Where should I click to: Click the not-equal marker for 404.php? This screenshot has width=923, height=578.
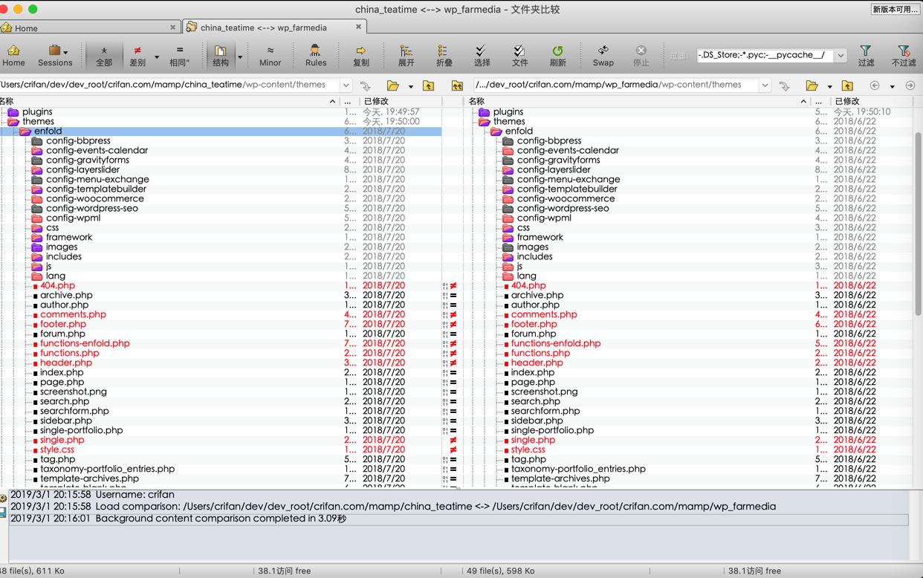453,285
